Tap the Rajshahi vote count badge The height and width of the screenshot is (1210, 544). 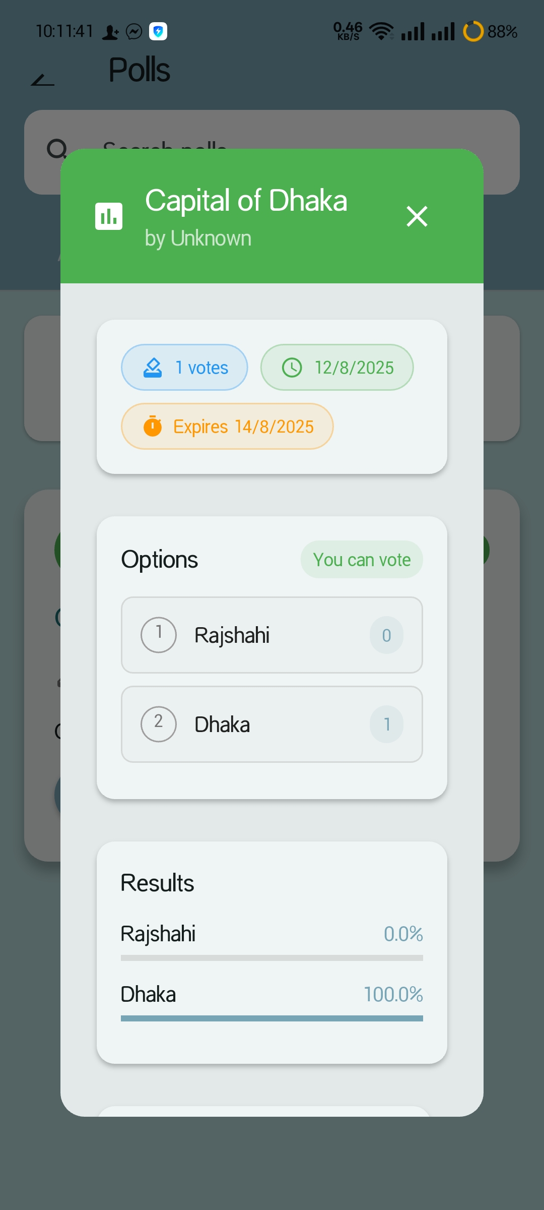point(387,635)
